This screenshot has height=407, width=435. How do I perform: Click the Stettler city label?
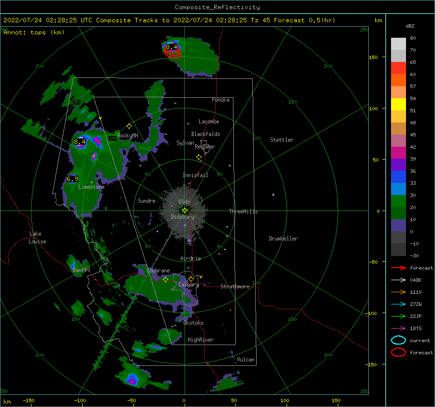(x=282, y=140)
